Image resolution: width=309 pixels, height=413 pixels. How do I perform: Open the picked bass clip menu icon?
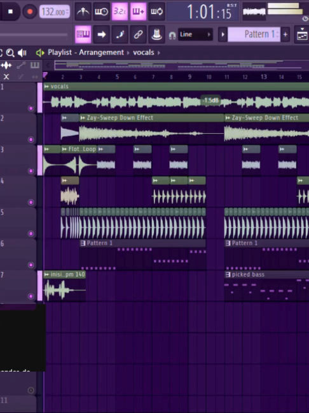click(228, 275)
